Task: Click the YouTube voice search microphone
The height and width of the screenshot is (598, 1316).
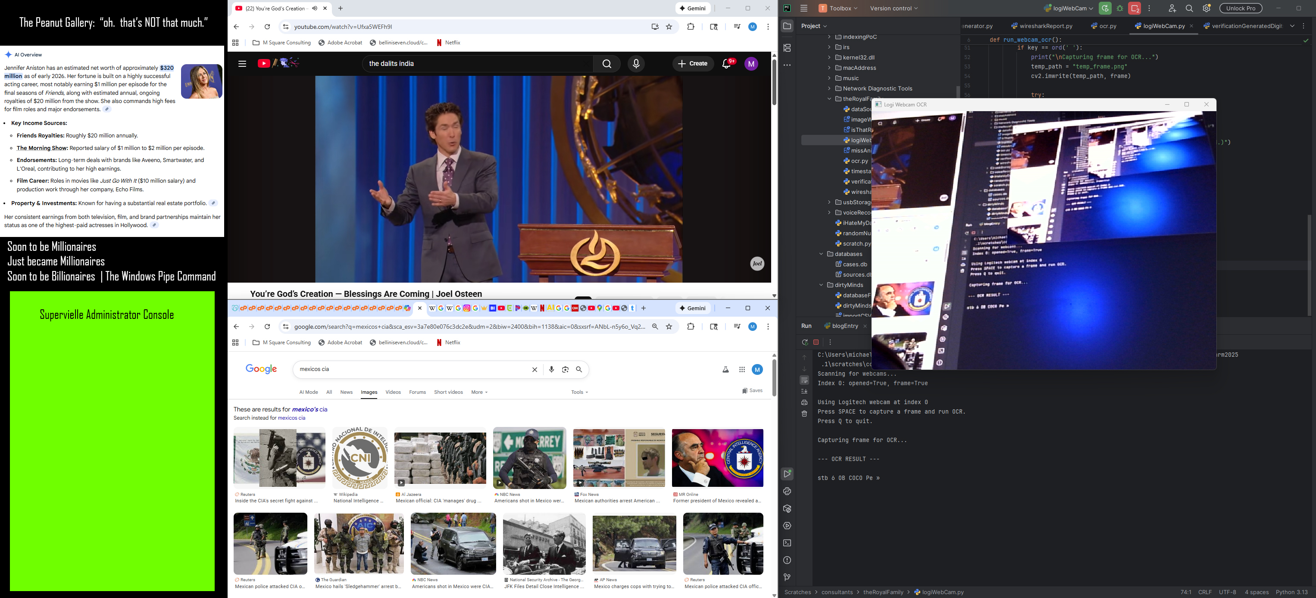Action: pos(636,64)
